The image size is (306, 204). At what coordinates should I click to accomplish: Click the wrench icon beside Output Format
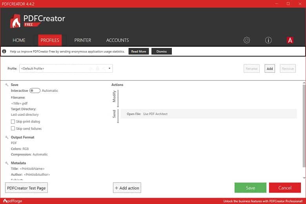point(7,137)
